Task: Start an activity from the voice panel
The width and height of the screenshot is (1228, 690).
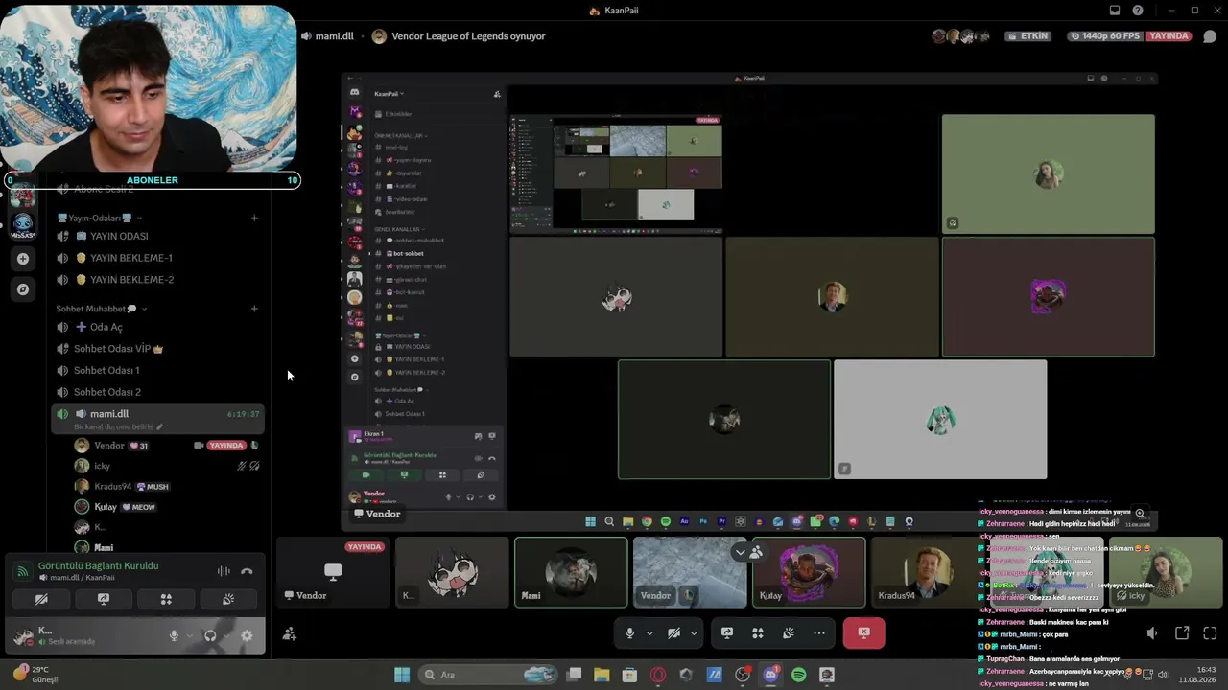Action: [x=166, y=600]
